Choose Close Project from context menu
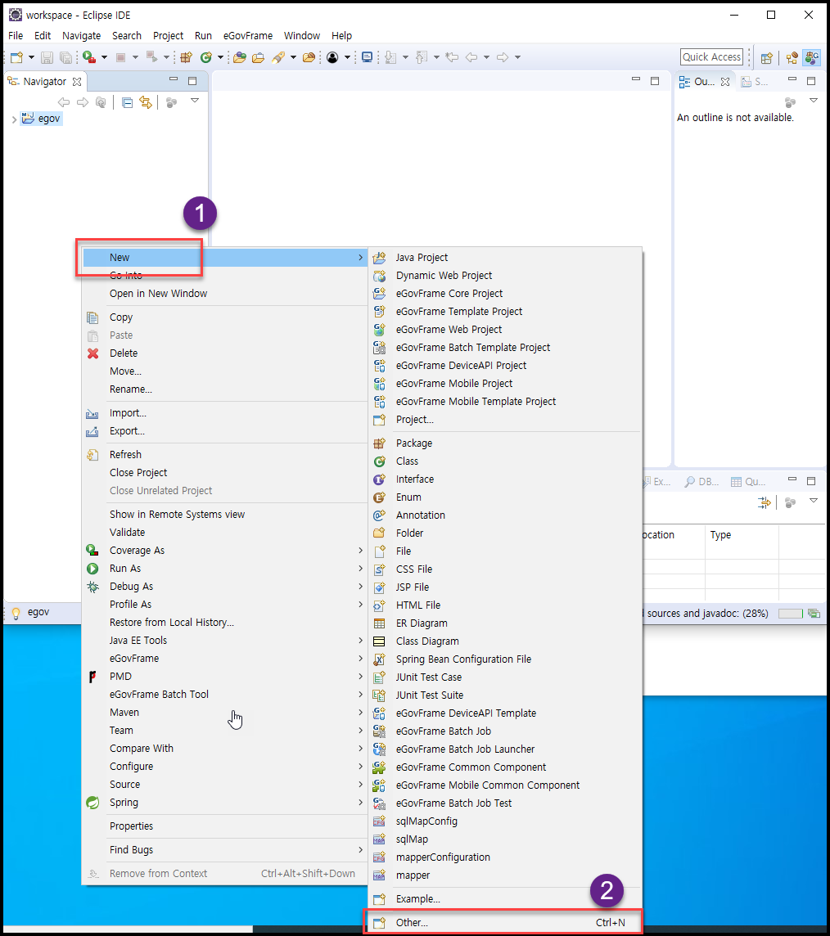The width and height of the screenshot is (830, 936). [224, 473]
